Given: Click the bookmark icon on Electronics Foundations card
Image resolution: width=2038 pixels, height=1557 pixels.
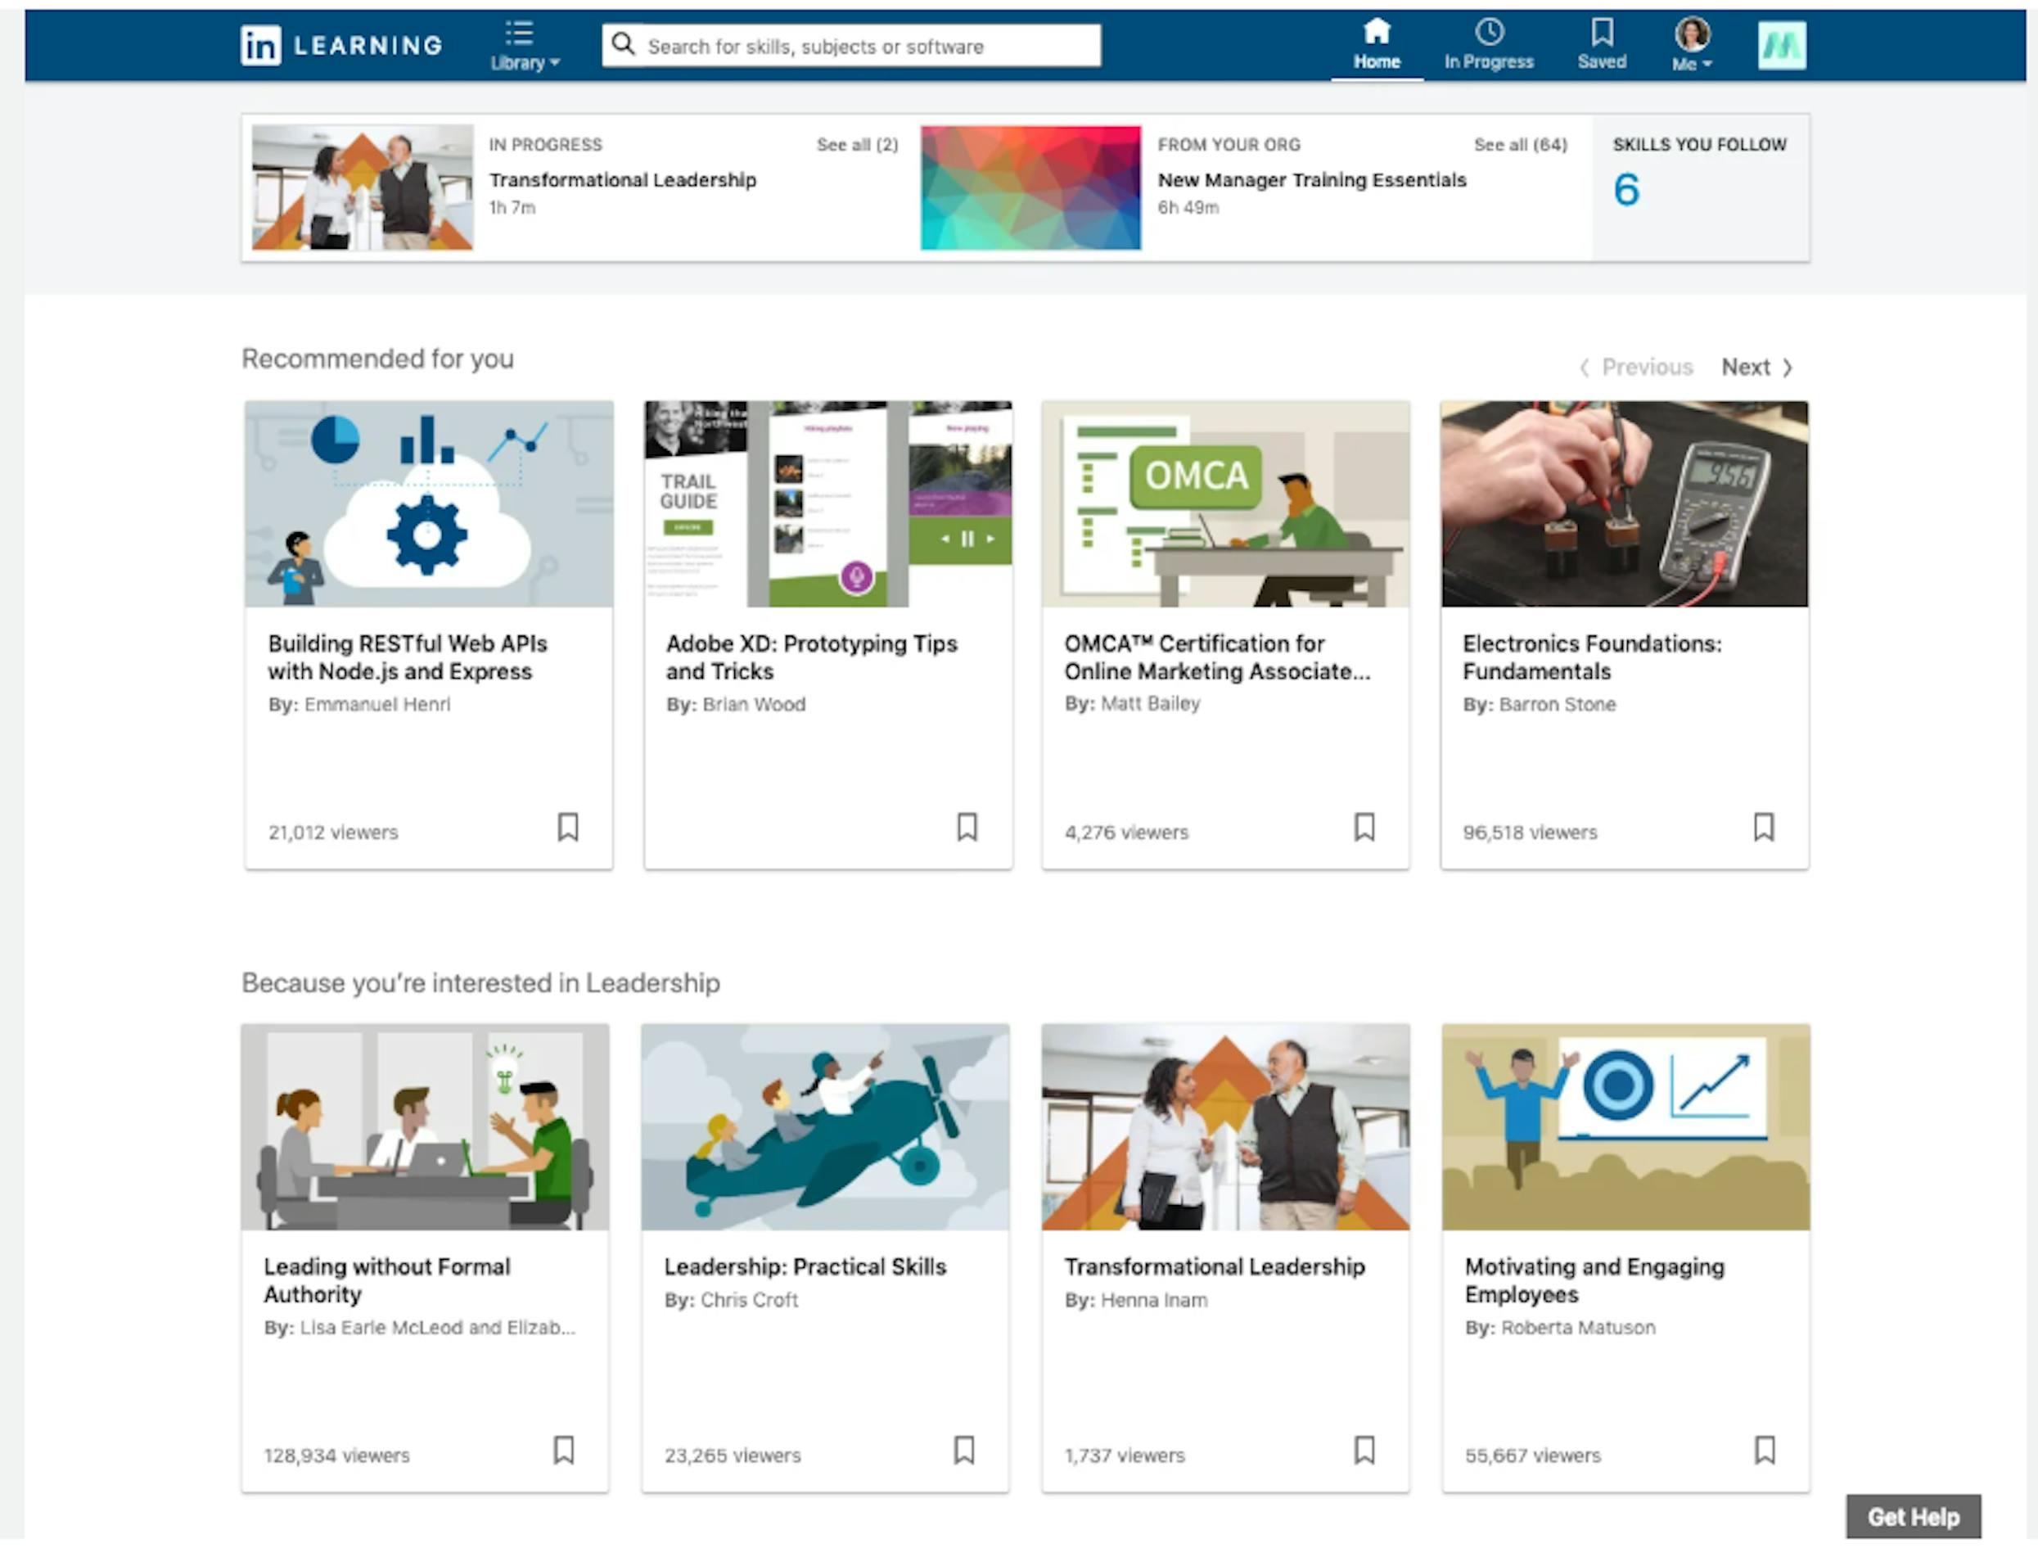Looking at the screenshot, I should (x=1764, y=828).
